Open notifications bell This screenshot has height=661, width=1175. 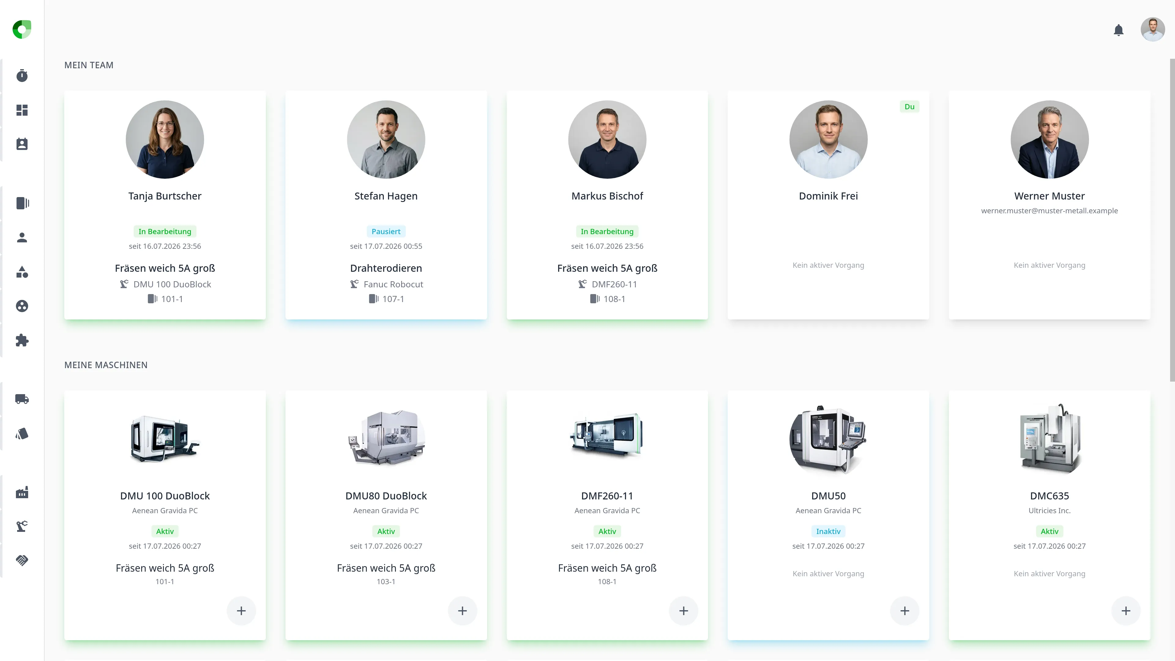[1118, 30]
